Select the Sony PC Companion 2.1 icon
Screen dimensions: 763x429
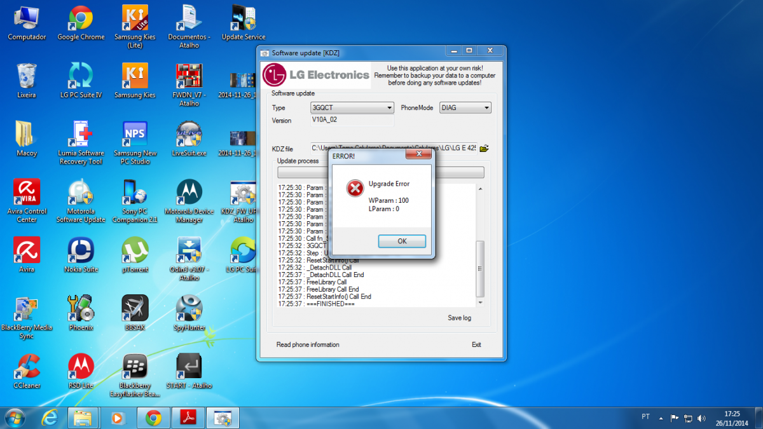(x=135, y=201)
